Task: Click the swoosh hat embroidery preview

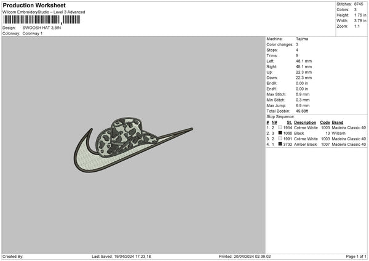Action: coord(133,145)
